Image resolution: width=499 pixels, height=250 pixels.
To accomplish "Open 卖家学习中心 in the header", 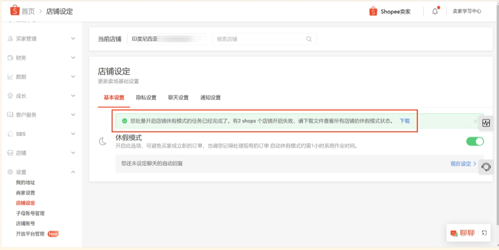I will pos(467,12).
